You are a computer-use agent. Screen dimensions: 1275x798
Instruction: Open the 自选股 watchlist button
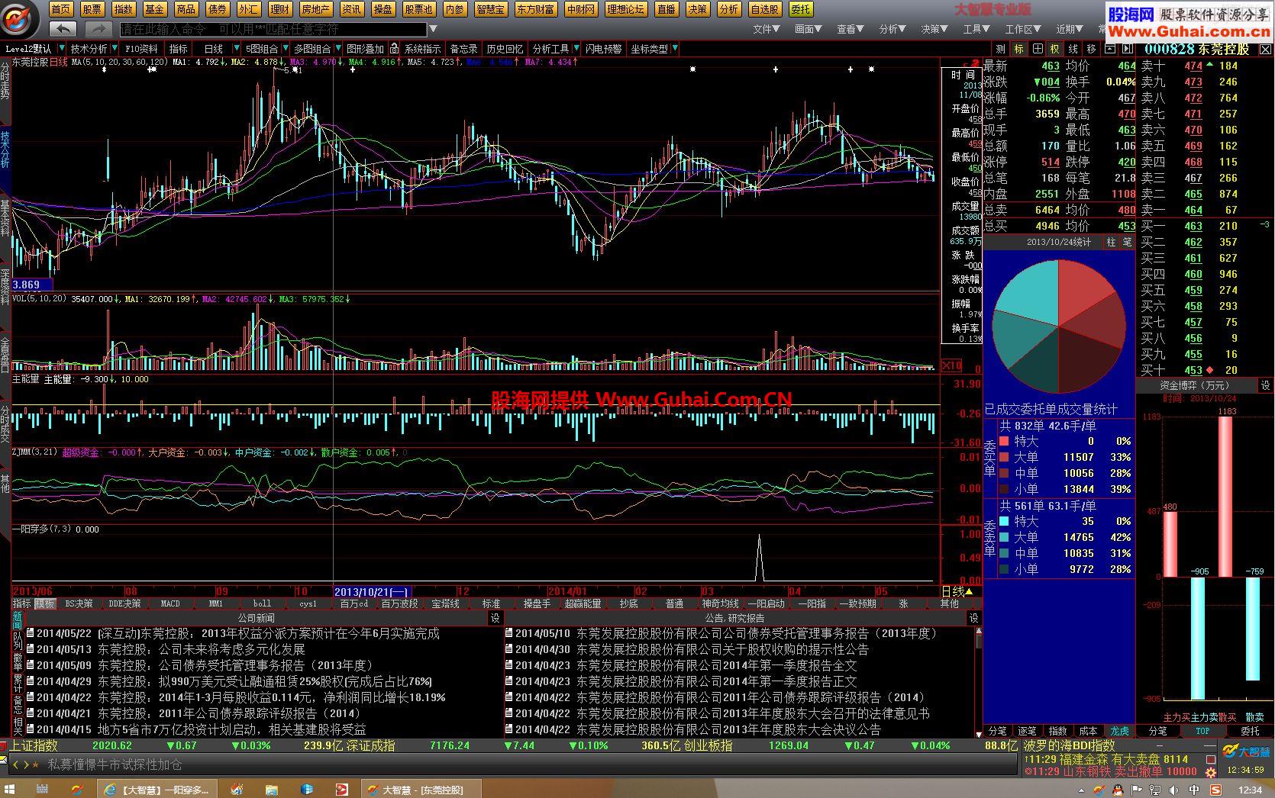[764, 9]
